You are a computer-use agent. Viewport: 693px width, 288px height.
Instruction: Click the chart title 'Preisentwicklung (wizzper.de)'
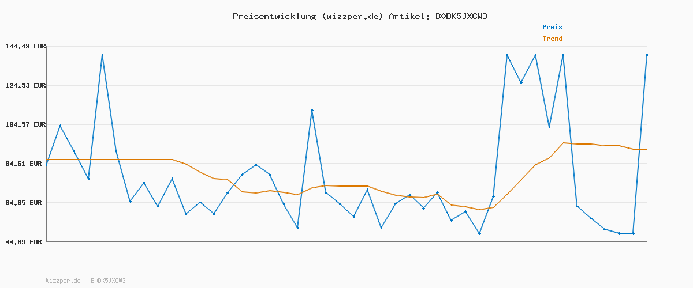pyautogui.click(x=308, y=16)
